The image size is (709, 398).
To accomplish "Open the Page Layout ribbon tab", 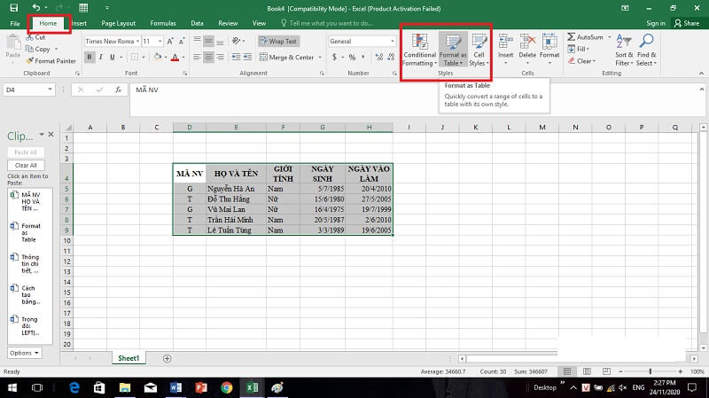I will 119,23.
